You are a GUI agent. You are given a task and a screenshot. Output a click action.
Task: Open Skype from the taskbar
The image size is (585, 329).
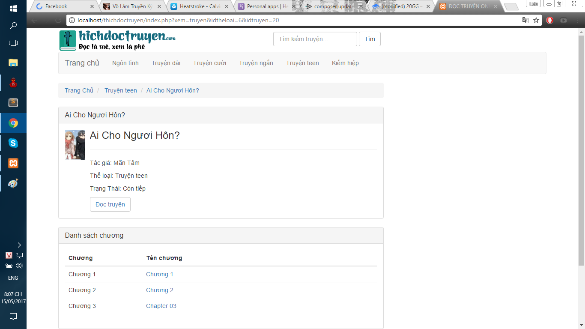point(13,143)
